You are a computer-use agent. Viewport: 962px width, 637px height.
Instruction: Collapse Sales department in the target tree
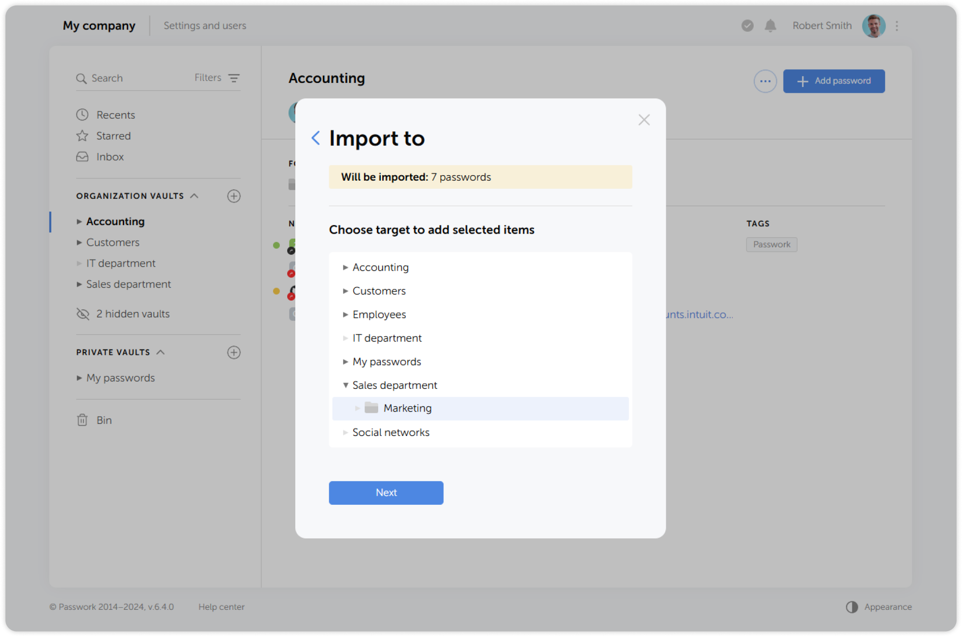[346, 385]
